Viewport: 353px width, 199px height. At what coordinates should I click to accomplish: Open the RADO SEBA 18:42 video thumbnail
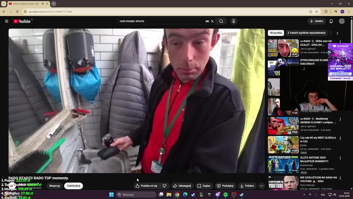[x=283, y=48]
